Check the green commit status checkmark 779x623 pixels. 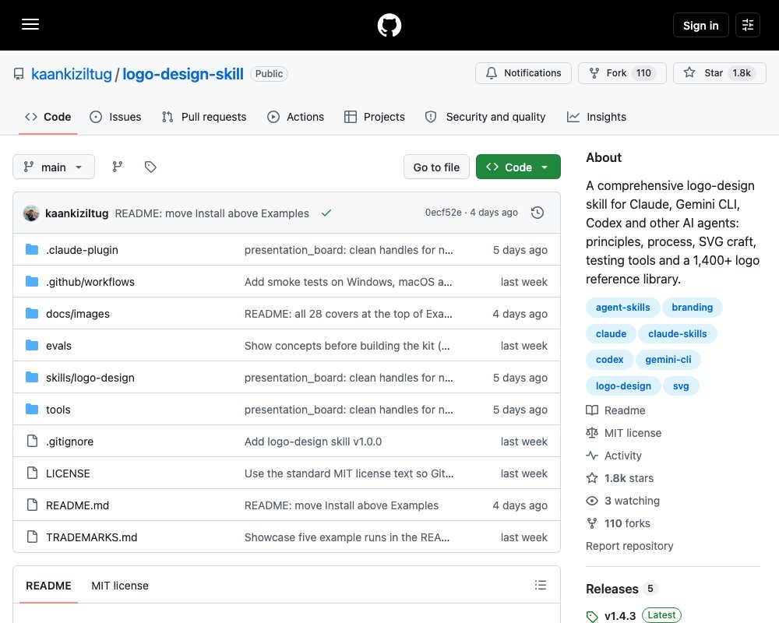pos(326,213)
